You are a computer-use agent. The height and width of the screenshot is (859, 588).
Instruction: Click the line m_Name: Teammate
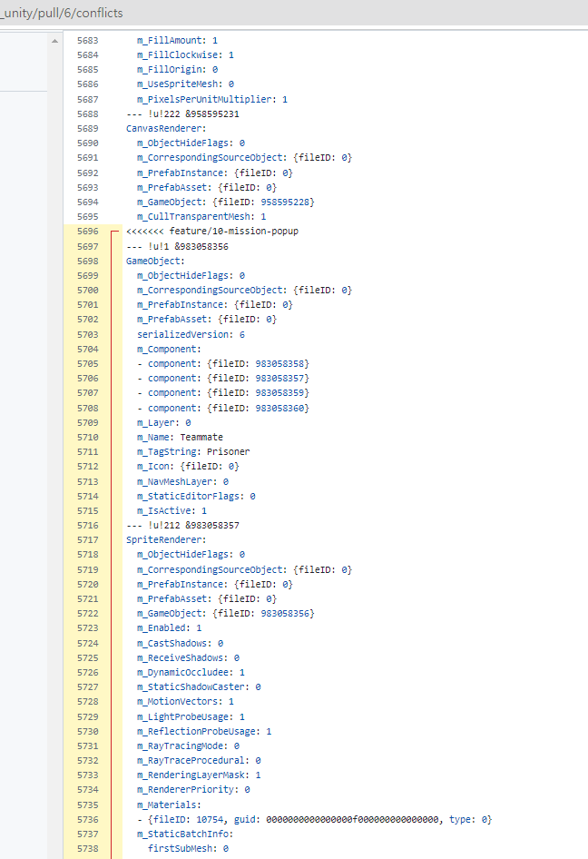180,437
